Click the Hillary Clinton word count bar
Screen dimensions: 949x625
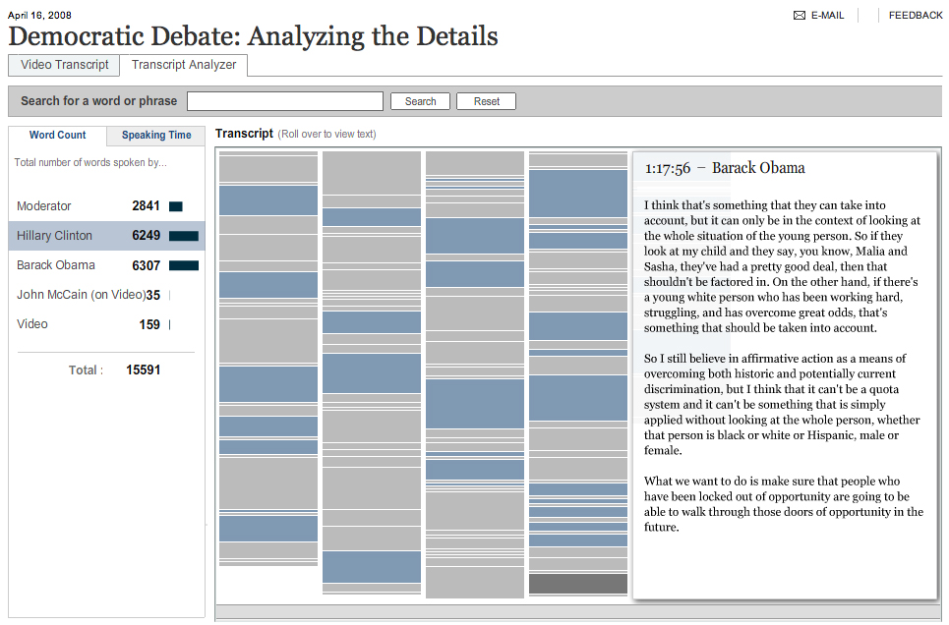pyautogui.click(x=184, y=236)
